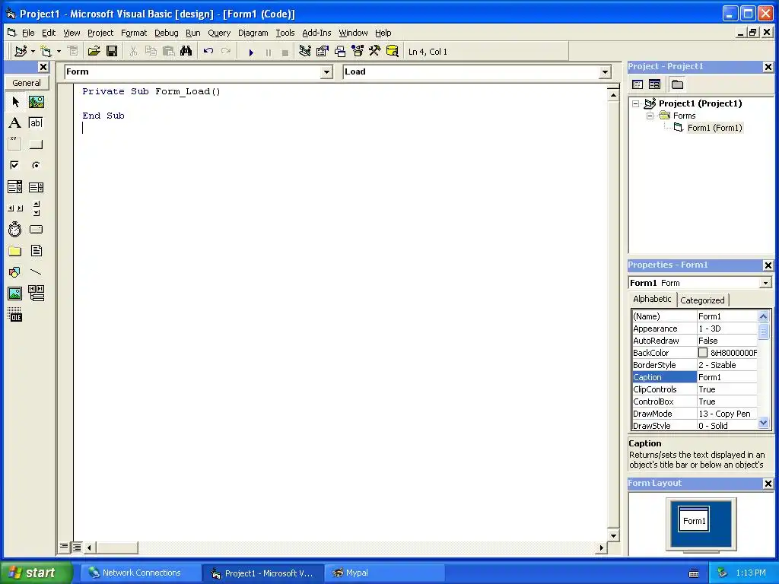This screenshot has height=584, width=779.
Task: Select the Label control tool
Action: point(15,122)
